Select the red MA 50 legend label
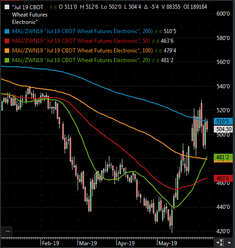235x248 pixels. point(81,41)
